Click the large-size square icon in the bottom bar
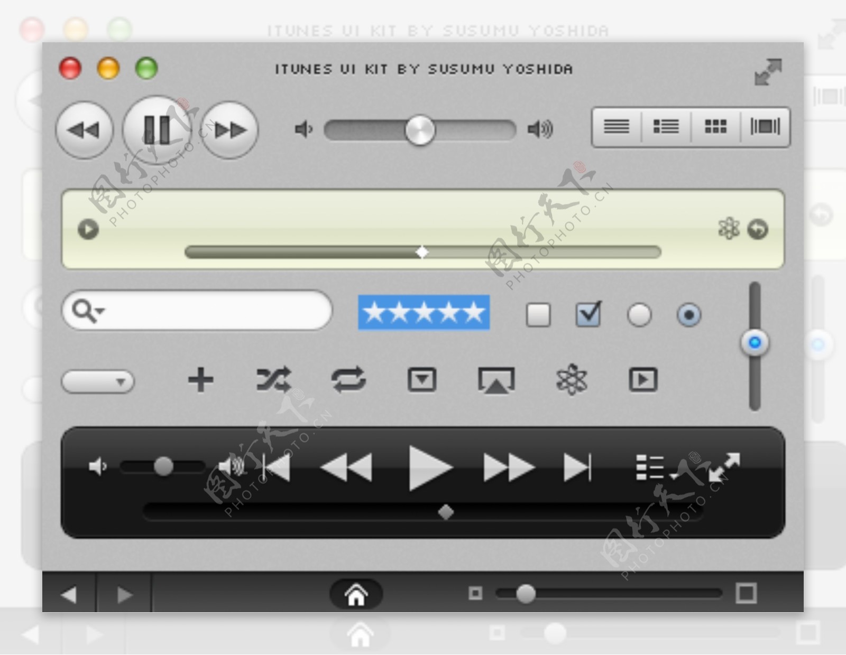Image resolution: width=846 pixels, height=655 pixels. (746, 593)
